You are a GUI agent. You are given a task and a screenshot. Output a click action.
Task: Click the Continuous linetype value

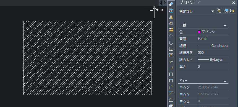pos(213,46)
